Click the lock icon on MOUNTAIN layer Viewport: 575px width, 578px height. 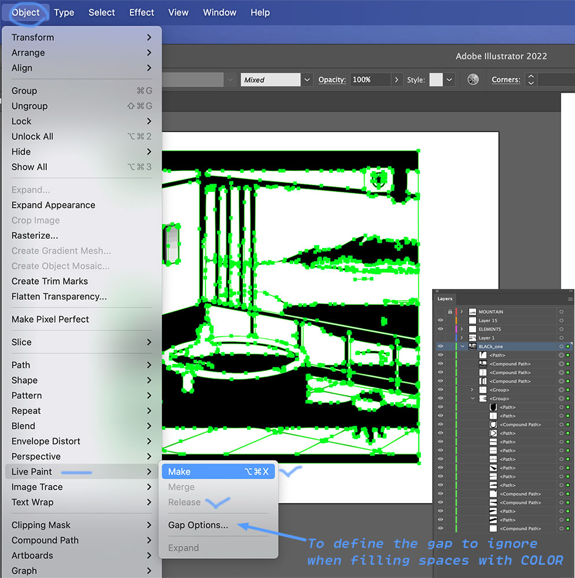[450, 312]
